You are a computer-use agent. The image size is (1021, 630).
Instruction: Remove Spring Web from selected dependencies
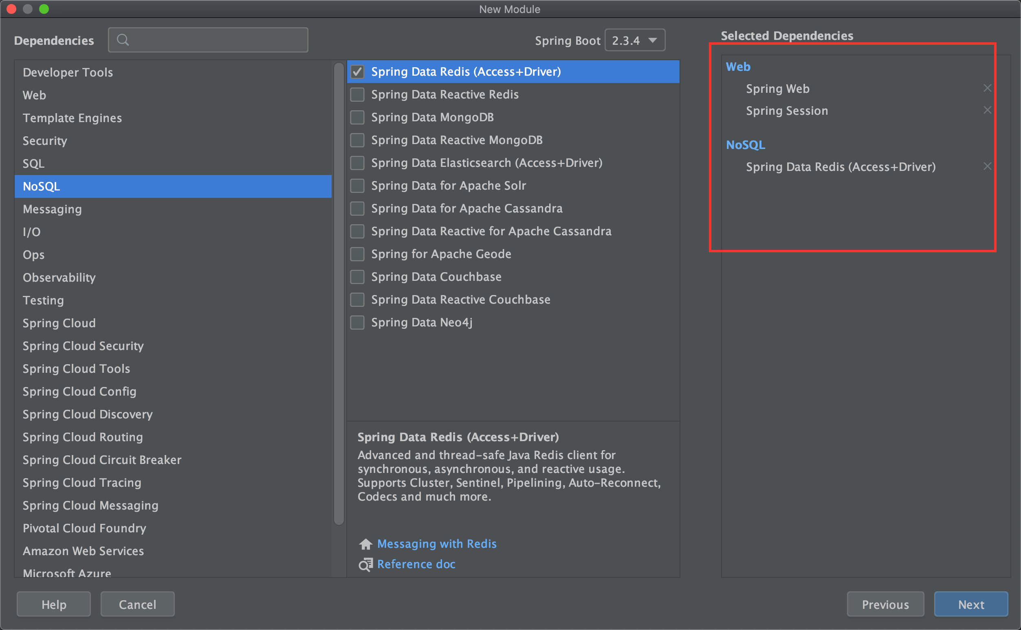pos(987,88)
